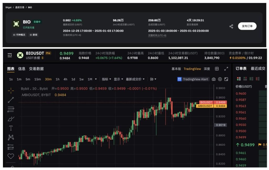The height and width of the screenshot is (170, 269).
Task: Open the 最近成交 recent trades tab
Action: point(258,69)
